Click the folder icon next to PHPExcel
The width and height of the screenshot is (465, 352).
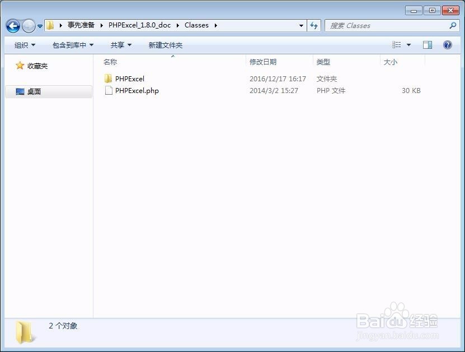[x=109, y=78]
